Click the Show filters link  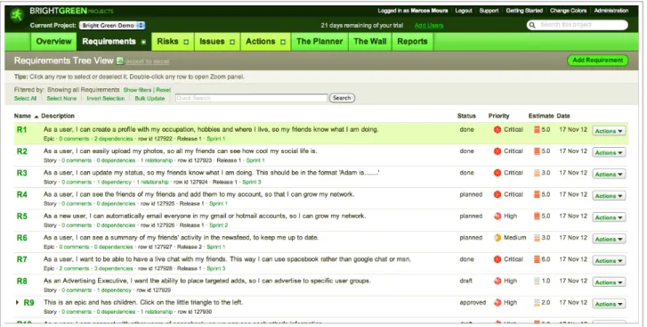click(x=137, y=90)
